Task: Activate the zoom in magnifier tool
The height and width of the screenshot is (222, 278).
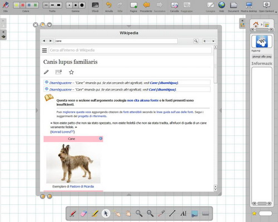Action: 139,213
